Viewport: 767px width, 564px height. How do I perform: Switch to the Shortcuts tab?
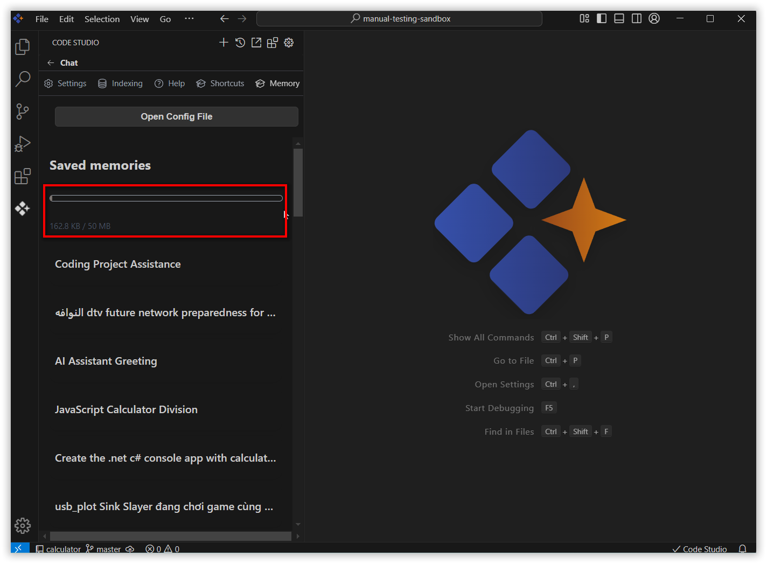point(220,83)
